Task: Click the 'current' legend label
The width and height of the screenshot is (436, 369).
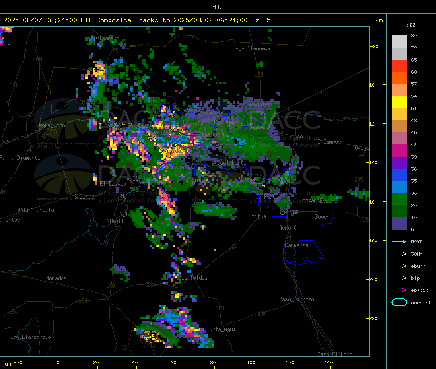Action: click(420, 303)
